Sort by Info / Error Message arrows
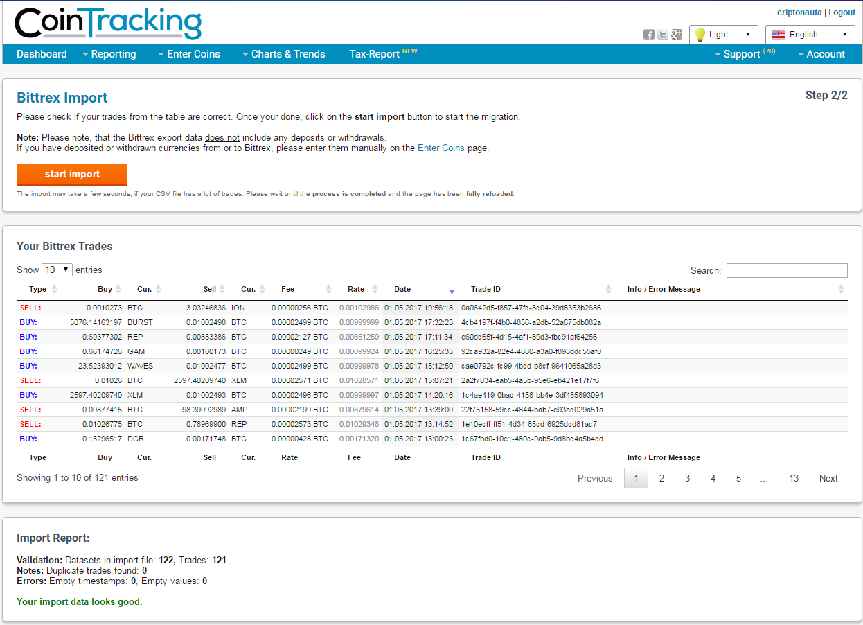Viewport: 863px width, 625px height. pos(842,290)
